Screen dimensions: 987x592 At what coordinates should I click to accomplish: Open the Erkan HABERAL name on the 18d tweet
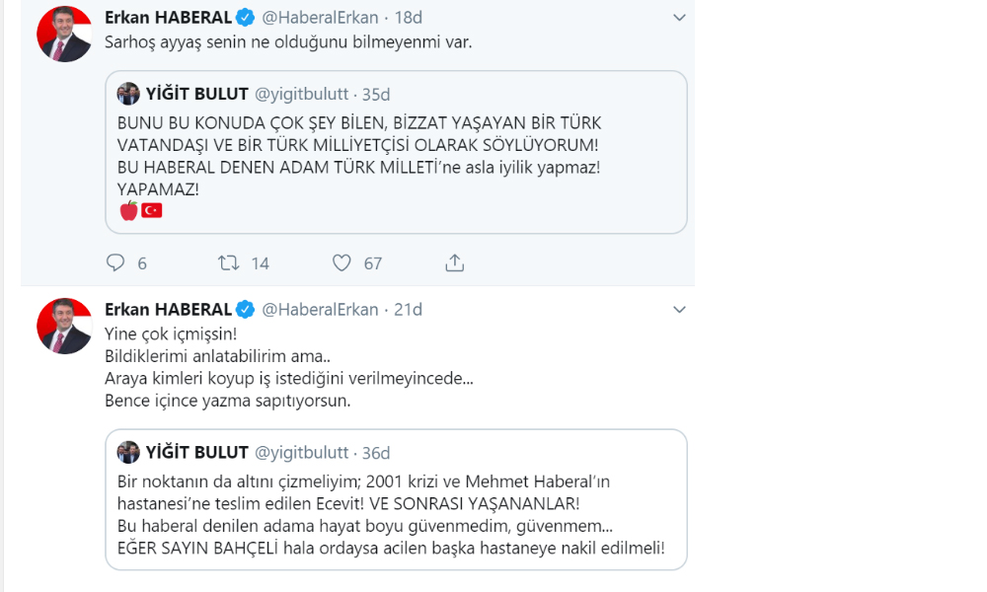[168, 18]
